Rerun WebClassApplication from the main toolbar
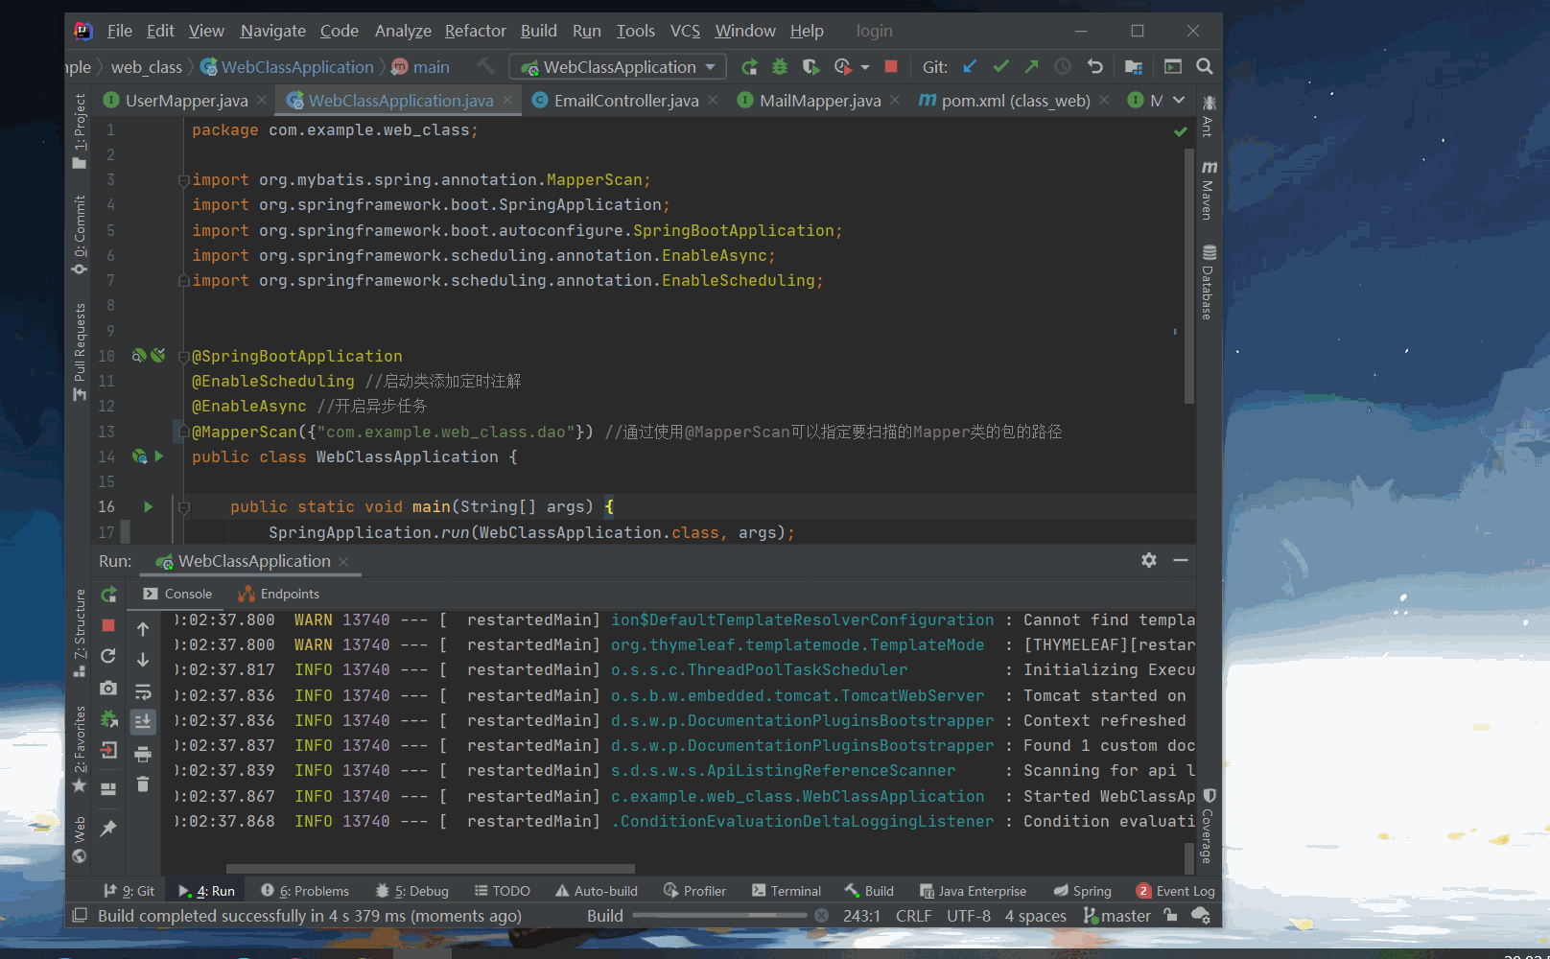 click(750, 67)
